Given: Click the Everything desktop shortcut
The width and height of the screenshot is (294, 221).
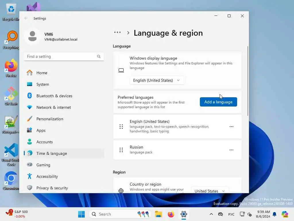Looking at the screenshot, I should point(11,40).
